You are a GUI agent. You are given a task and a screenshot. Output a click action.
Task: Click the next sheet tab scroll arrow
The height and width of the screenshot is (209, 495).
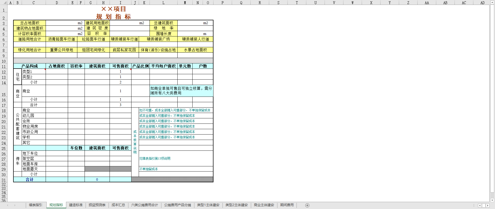[x=15, y=205]
